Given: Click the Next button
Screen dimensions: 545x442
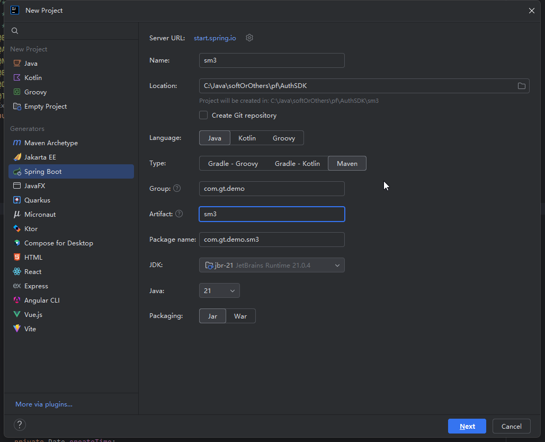Looking at the screenshot, I should (467, 426).
